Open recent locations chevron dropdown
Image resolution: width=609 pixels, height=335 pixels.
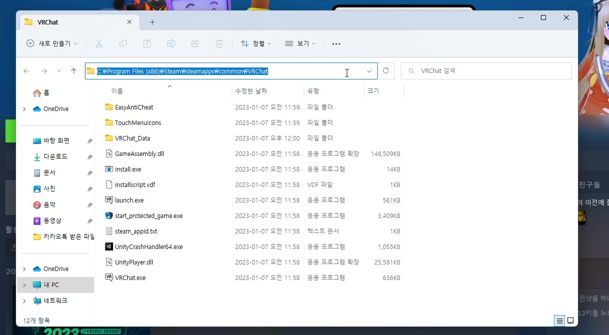click(x=59, y=71)
